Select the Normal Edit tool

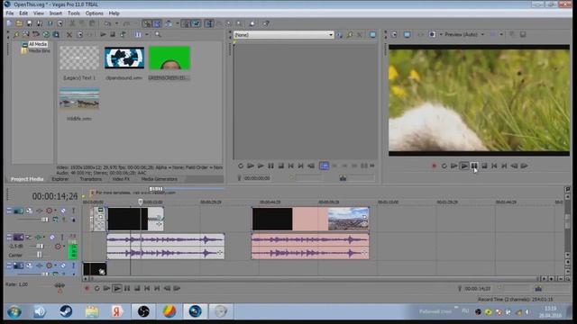(208, 23)
